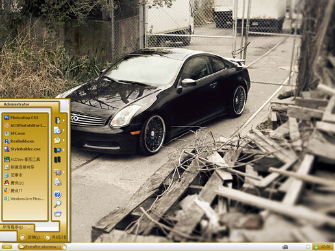
Task: Expand the My Documents submenu arrow
Action: pyautogui.click(x=64, y=121)
